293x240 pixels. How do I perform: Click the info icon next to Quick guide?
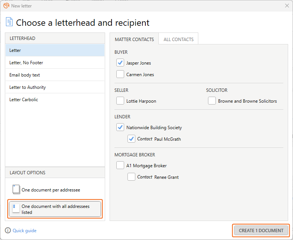pos(8,230)
